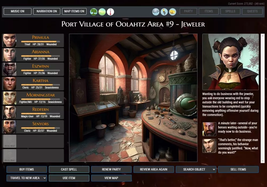Toggle the Narration On button
267x187 pixels.
click(47, 11)
